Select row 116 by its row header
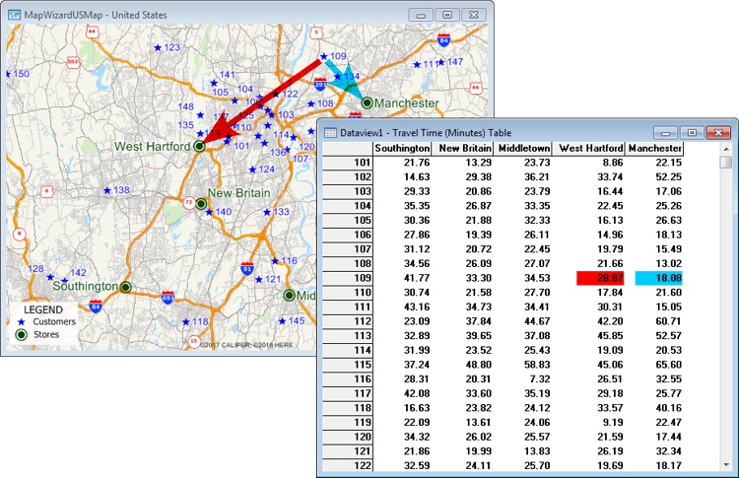 point(346,377)
